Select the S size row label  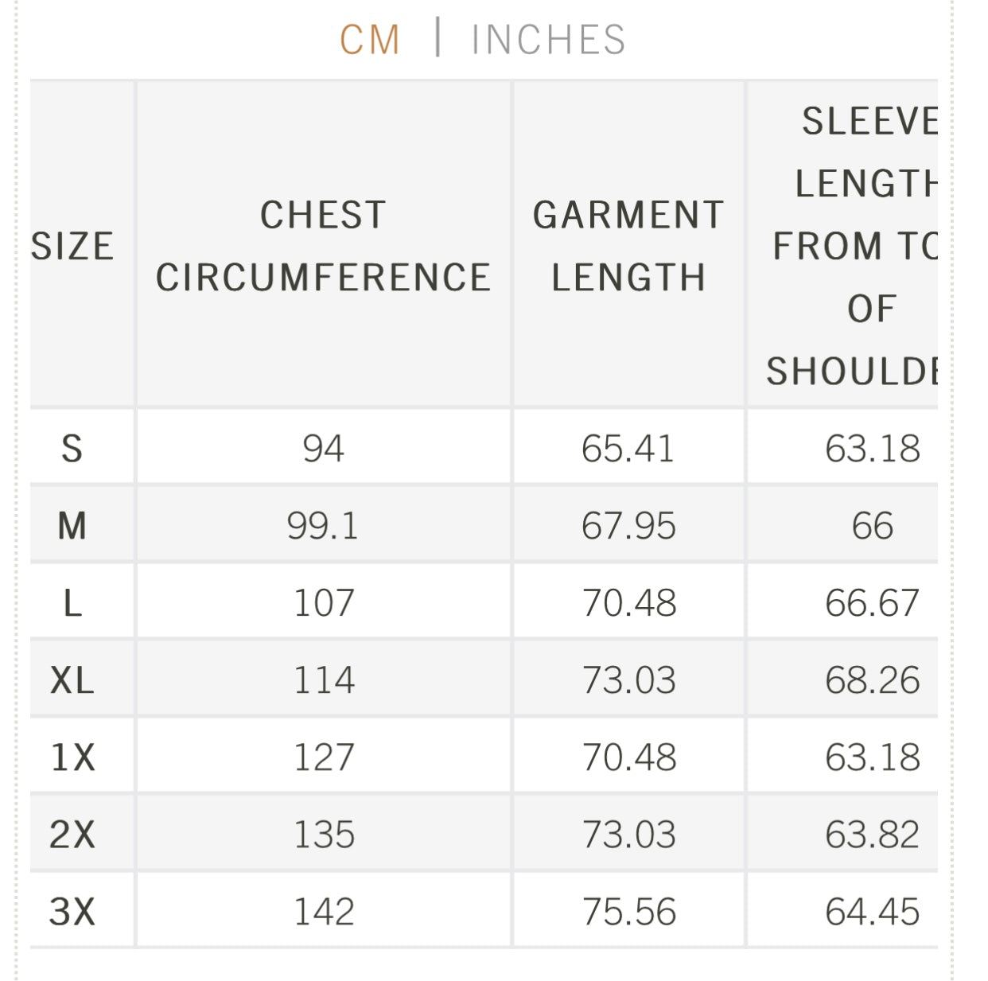point(72,448)
